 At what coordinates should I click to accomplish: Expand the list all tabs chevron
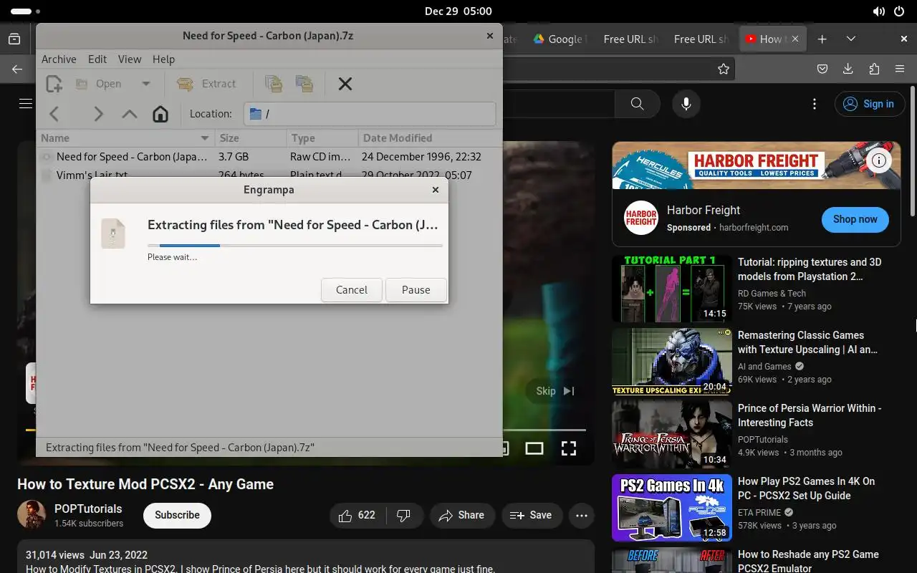click(x=851, y=39)
